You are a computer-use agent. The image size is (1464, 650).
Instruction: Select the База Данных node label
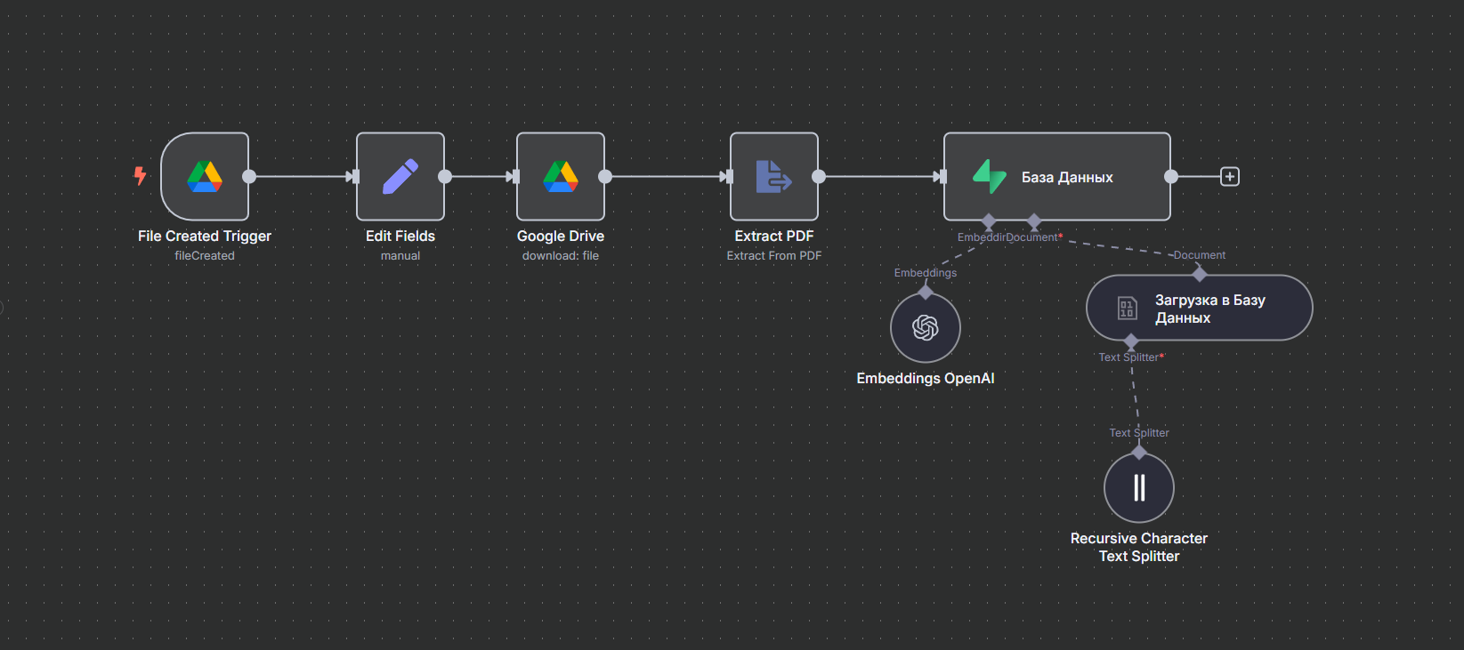coord(1067,177)
